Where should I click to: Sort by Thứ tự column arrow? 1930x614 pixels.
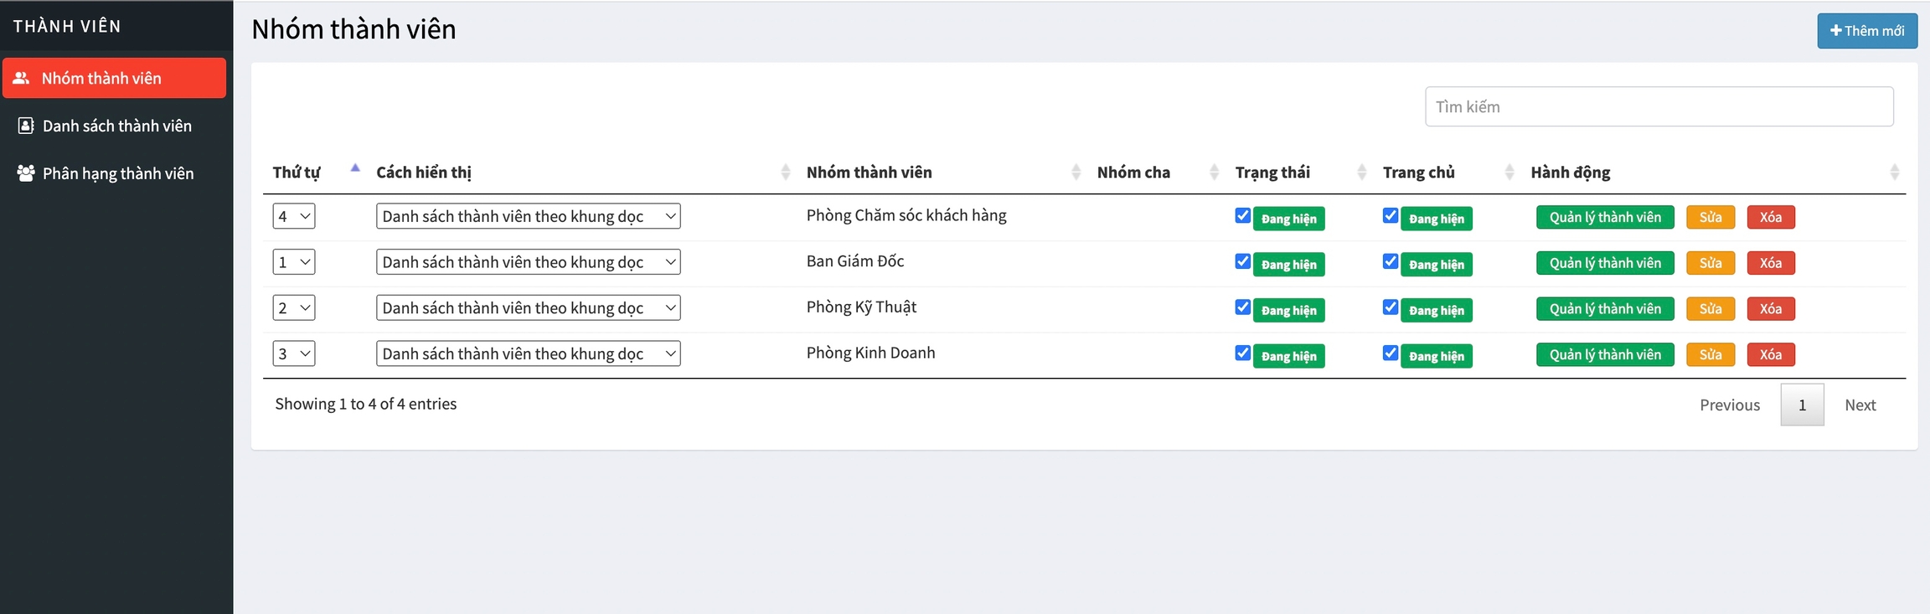[x=355, y=169]
